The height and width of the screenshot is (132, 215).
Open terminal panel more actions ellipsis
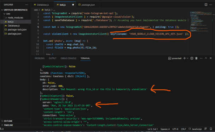point(201,58)
